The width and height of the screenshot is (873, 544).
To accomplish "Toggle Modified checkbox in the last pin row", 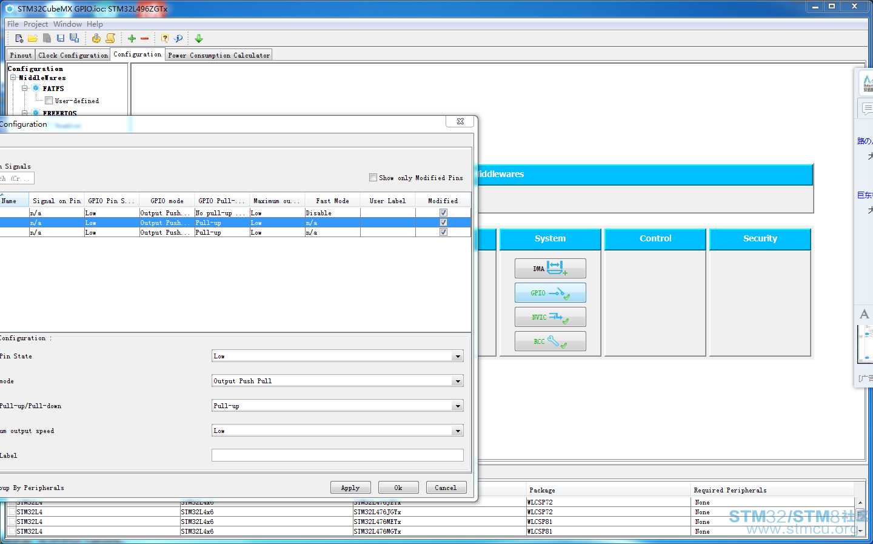I will [443, 232].
